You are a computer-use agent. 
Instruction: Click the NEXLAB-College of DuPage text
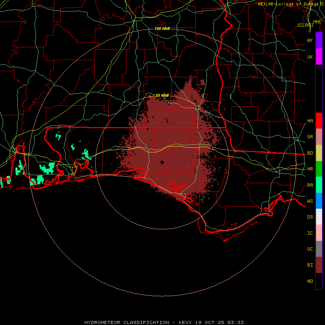tap(288, 4)
